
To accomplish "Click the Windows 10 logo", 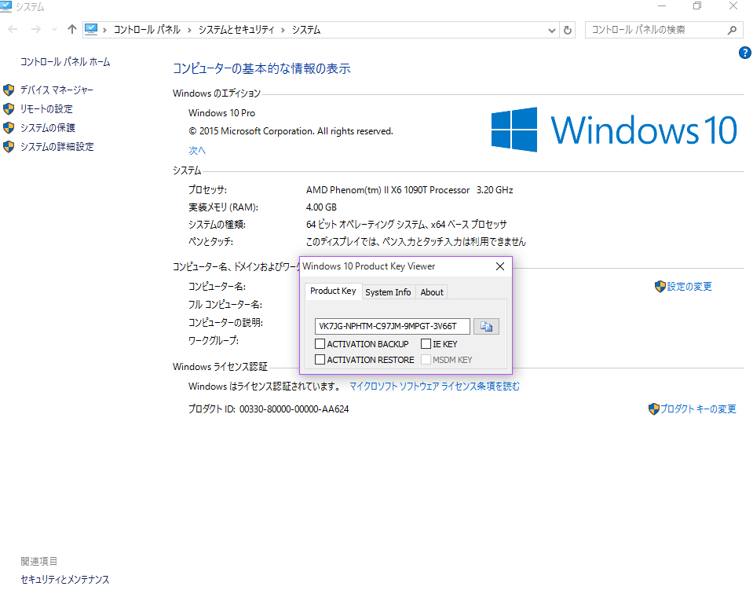I will 614,130.
